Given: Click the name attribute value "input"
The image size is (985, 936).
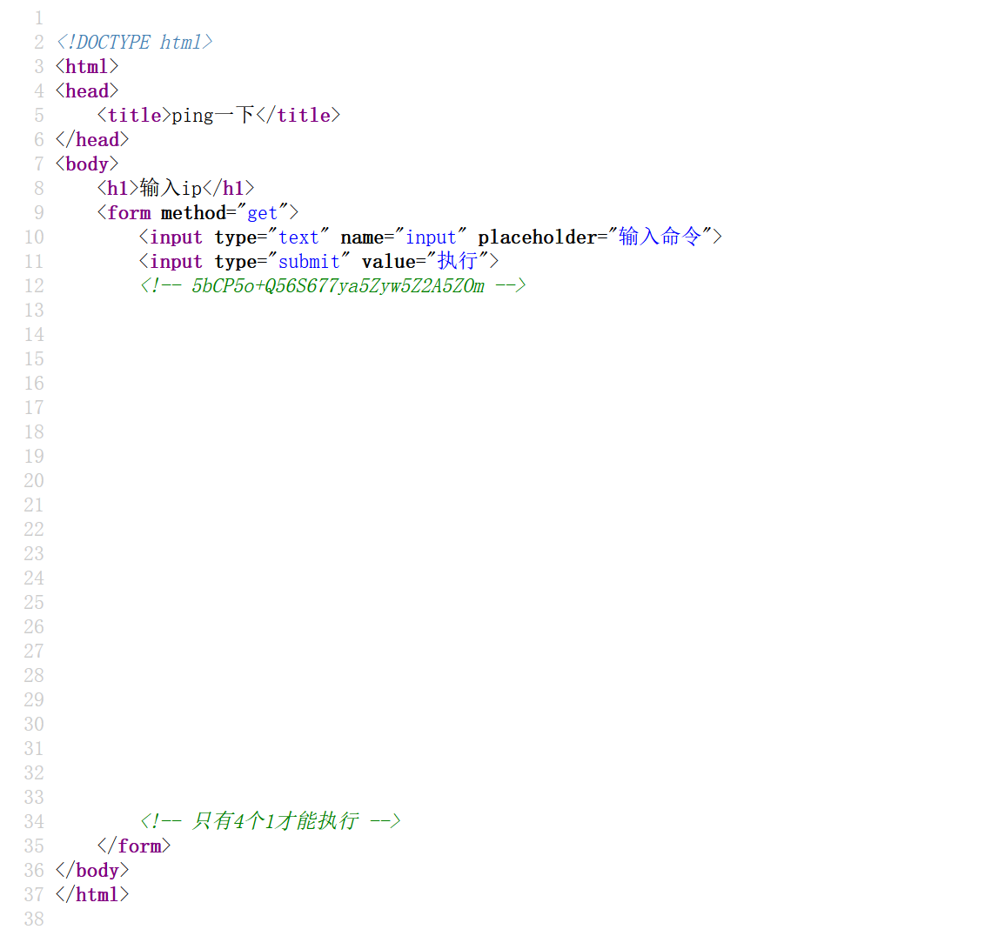Looking at the screenshot, I should click(x=431, y=237).
